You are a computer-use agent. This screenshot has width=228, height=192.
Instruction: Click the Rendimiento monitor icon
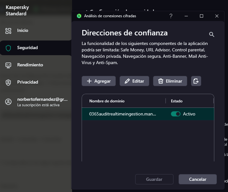tap(8, 65)
